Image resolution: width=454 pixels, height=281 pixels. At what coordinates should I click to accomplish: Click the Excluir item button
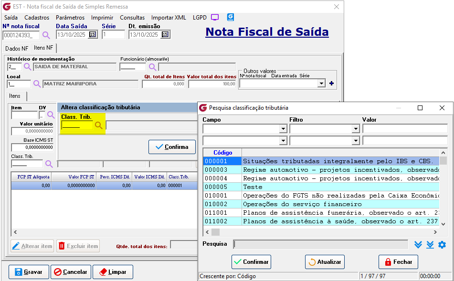point(78,246)
